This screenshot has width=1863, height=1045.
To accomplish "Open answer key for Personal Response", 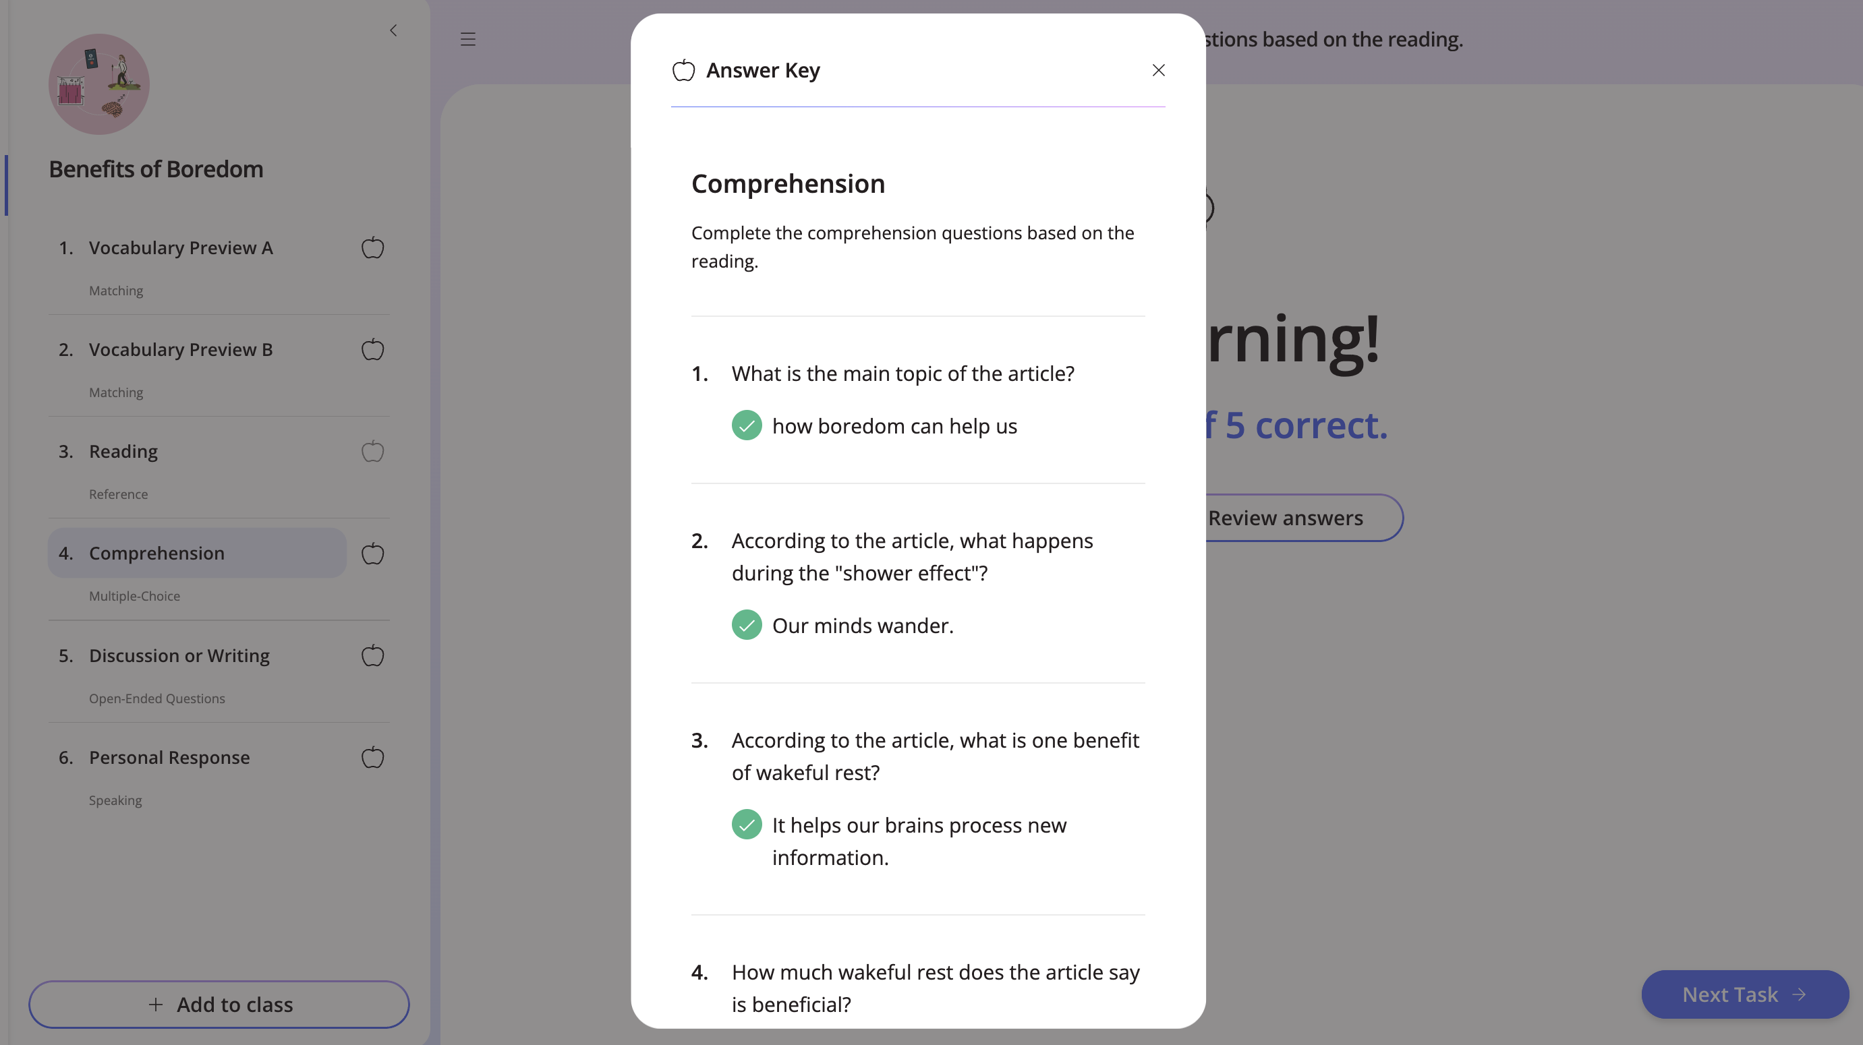I will click(x=372, y=757).
